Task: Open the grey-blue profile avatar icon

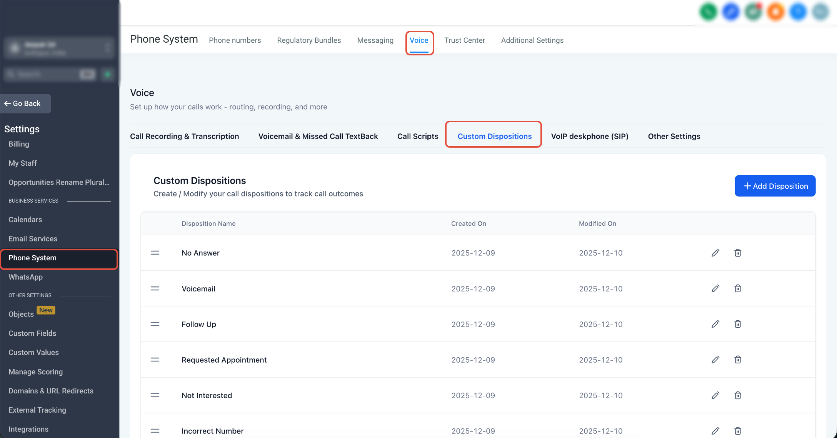Action: (820, 12)
